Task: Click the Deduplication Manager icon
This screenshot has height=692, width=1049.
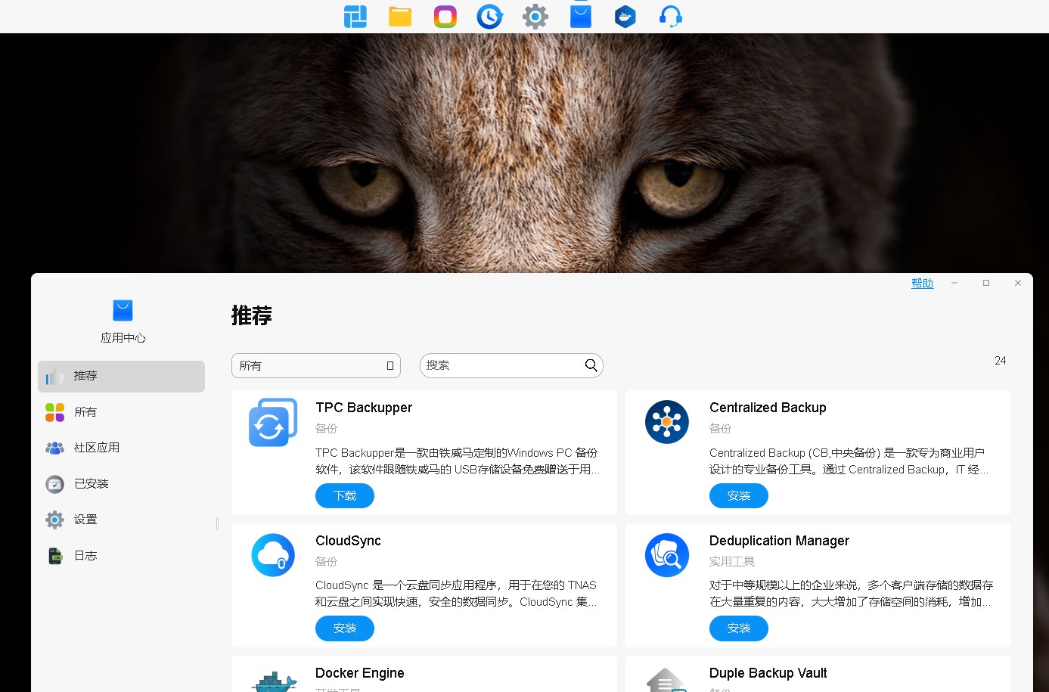Action: (667, 555)
